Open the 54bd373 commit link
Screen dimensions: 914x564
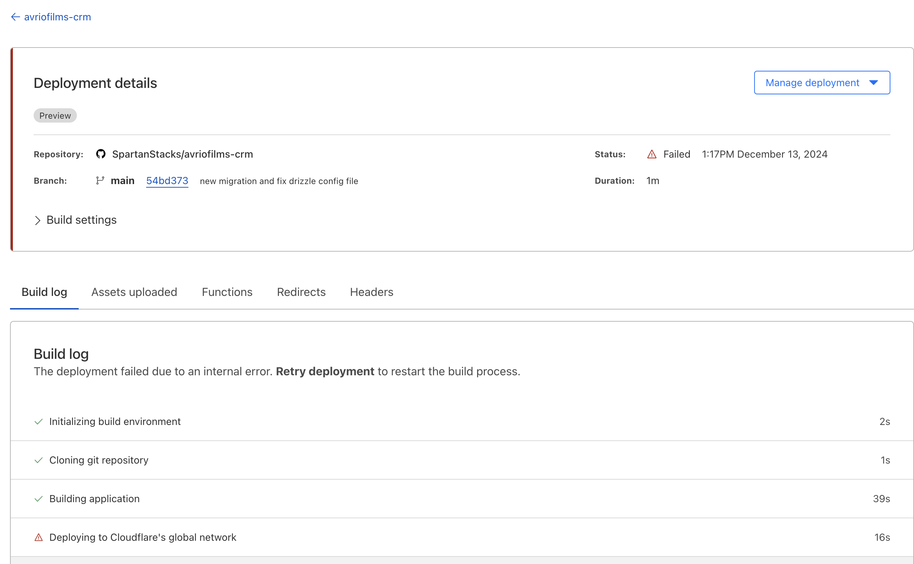pos(167,180)
